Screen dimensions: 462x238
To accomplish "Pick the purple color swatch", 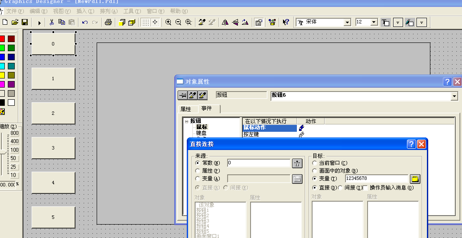I will tap(11, 84).
